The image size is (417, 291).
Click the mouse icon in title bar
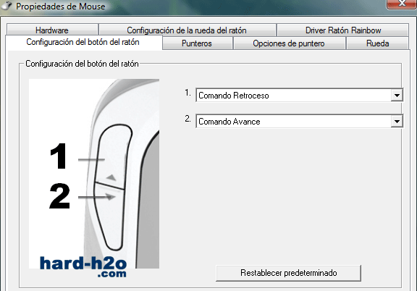(6, 5)
